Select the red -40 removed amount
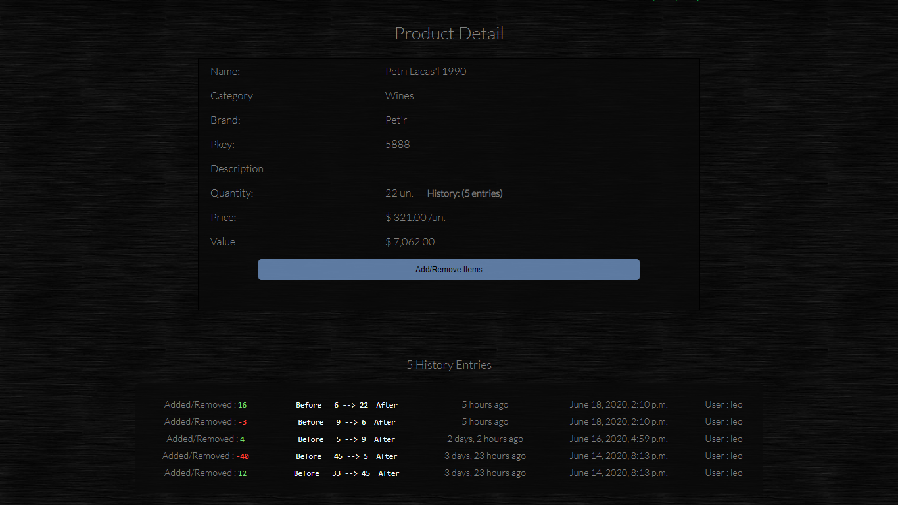This screenshot has height=505, width=898. (243, 456)
